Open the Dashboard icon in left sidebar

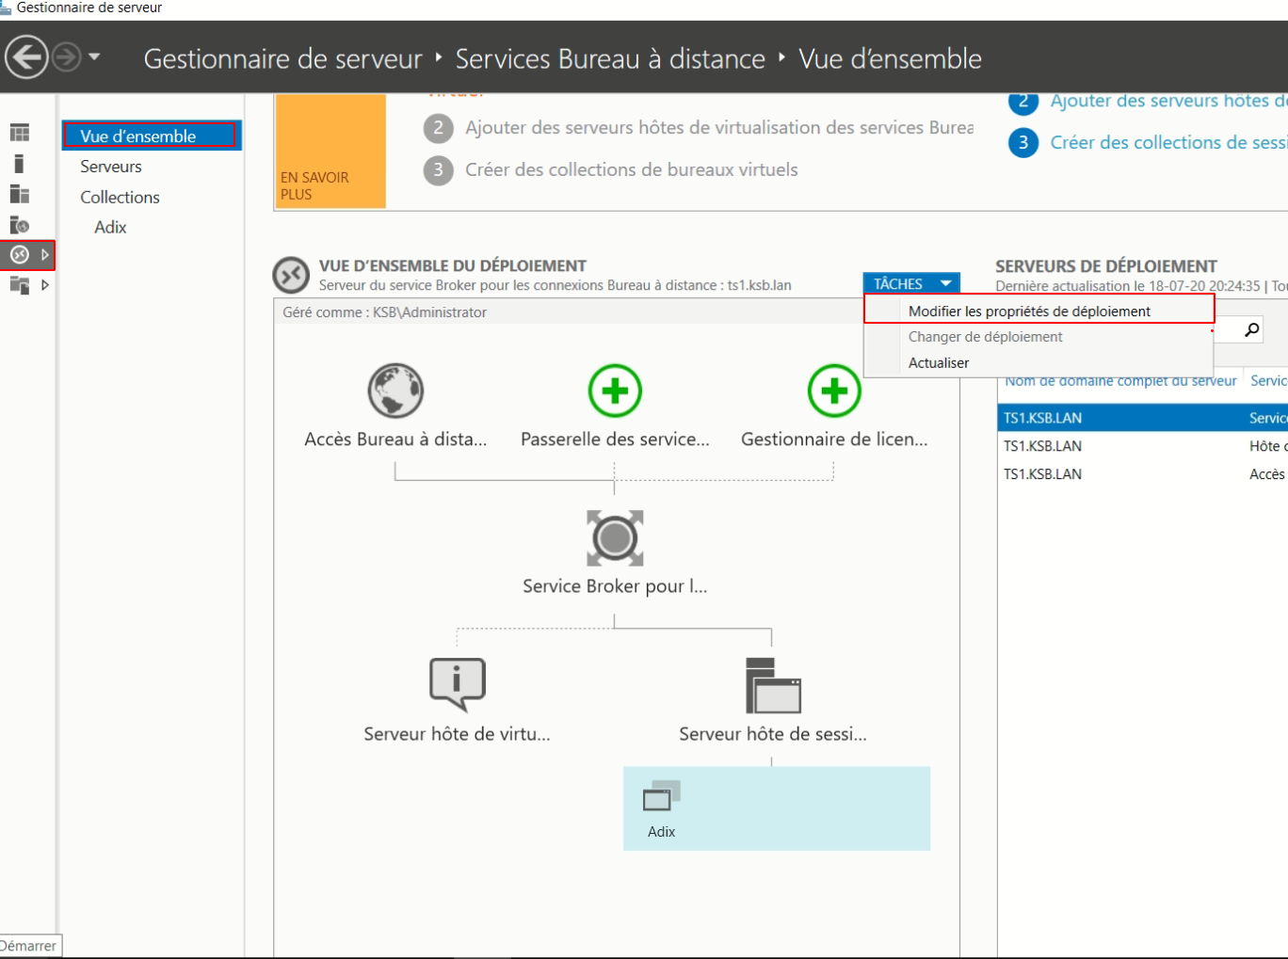(20, 133)
